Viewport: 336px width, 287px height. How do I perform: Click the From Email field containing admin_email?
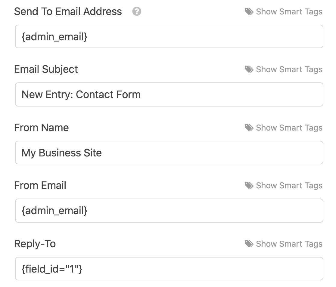[x=169, y=211]
